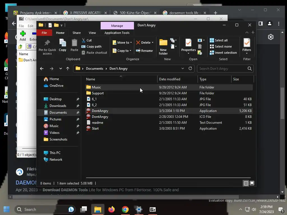
Task: Go back in File Explorer
Action: click(42, 69)
